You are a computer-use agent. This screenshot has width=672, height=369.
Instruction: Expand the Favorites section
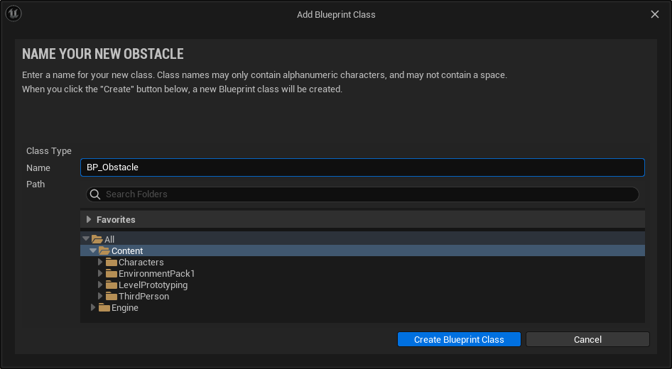coord(89,219)
